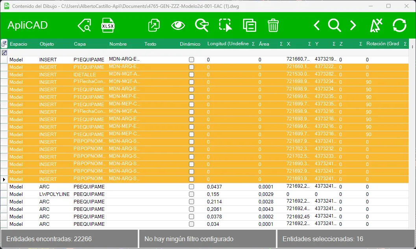The image size is (416, 249).
Task: Click the Longitud column header
Action: [228, 44]
